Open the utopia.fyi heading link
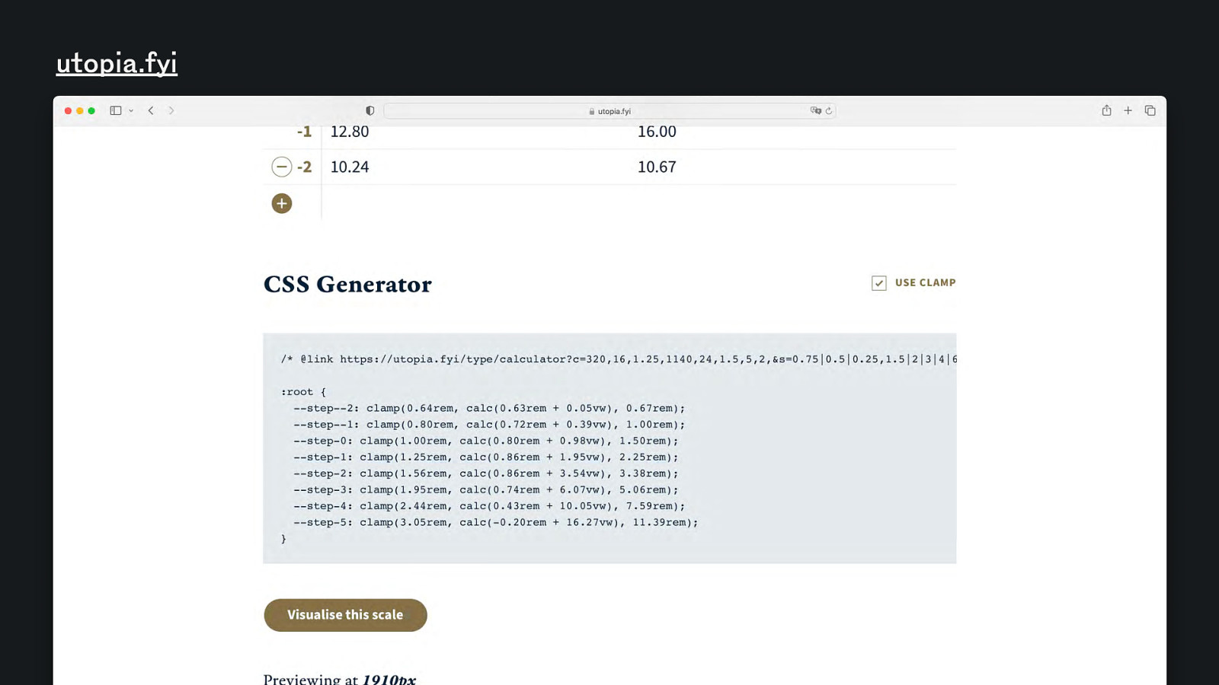The height and width of the screenshot is (685, 1219). point(117,63)
